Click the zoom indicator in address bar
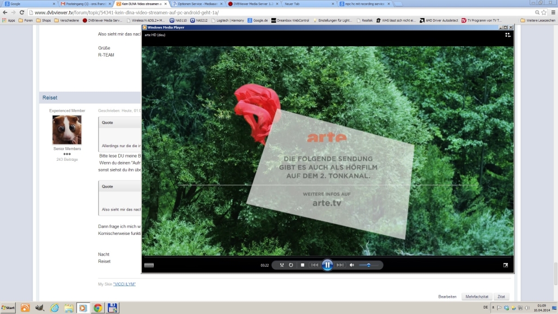This screenshot has width=558, height=314. 537,13
